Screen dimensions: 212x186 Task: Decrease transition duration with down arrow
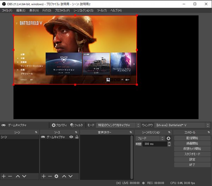[x=169, y=145]
